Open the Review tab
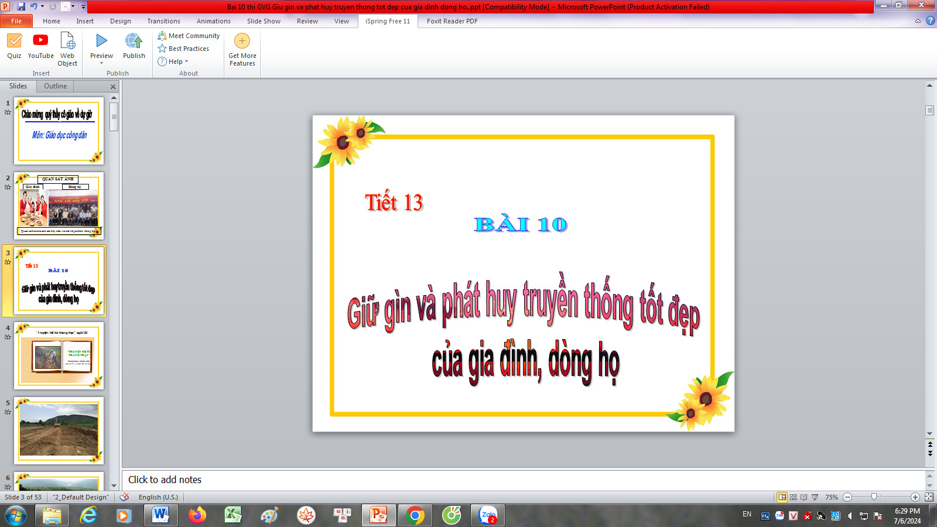The image size is (937, 527). pos(307,21)
